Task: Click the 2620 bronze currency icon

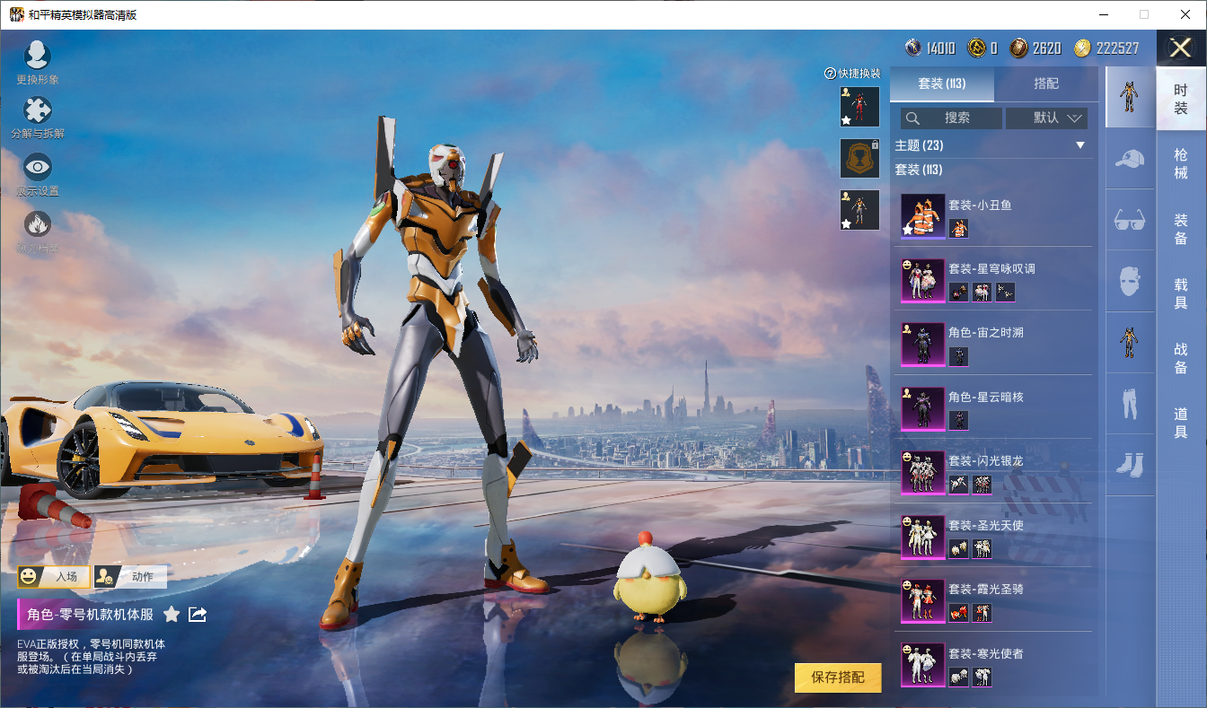Action: [1018, 48]
